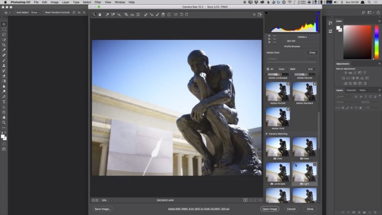Click the Open Image button
The image size is (382, 215).
(270, 209)
